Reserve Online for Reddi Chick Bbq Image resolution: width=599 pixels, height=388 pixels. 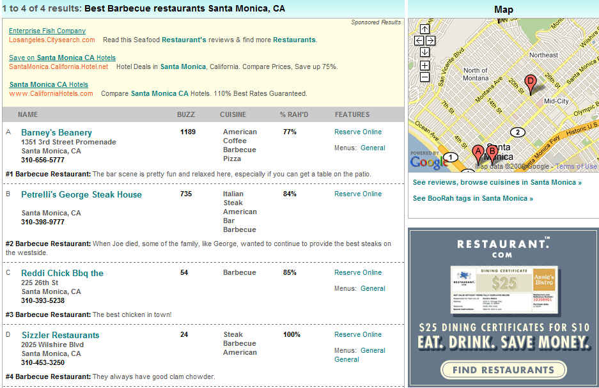[x=358, y=272]
